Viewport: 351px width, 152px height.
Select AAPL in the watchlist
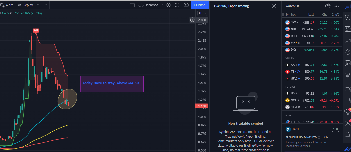point(312,65)
